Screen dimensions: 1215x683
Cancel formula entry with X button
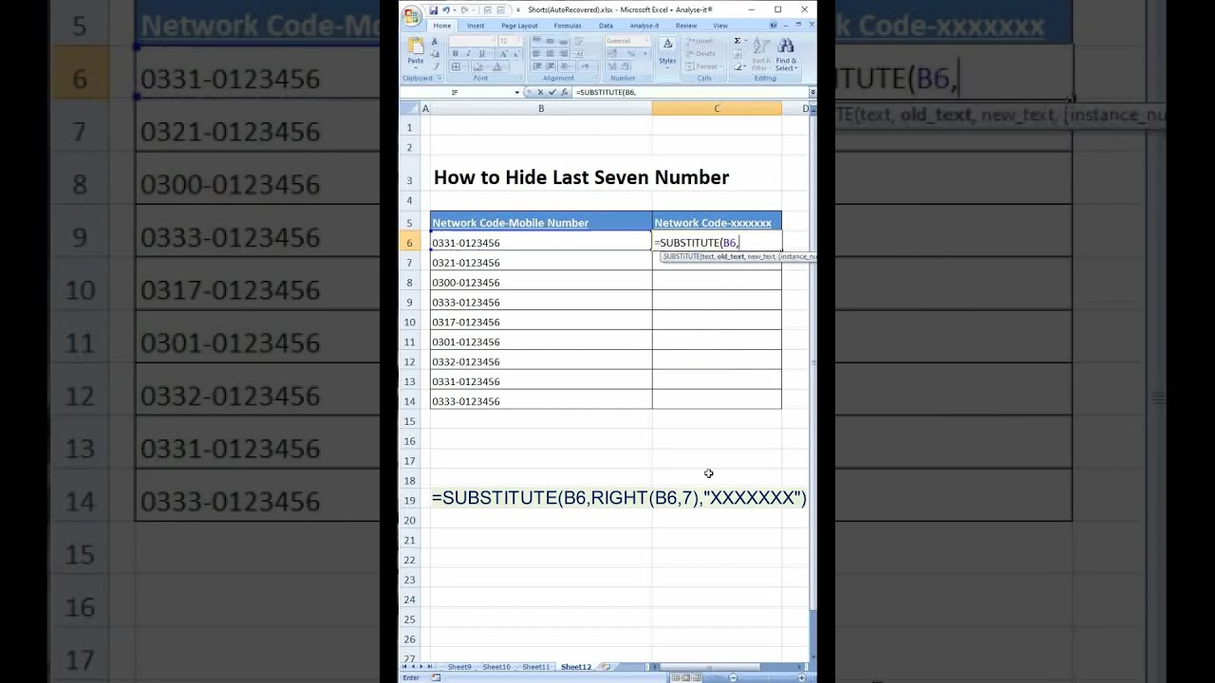[540, 93]
